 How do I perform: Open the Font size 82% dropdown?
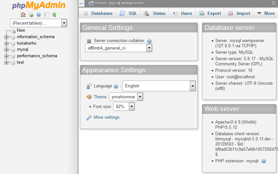pos(124,106)
